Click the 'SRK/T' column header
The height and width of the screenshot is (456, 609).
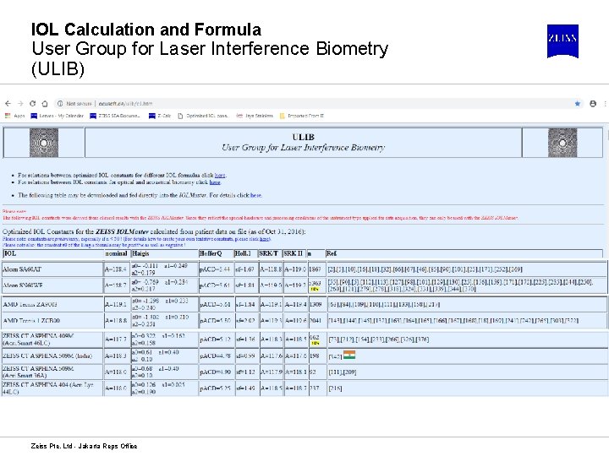pos(270,253)
